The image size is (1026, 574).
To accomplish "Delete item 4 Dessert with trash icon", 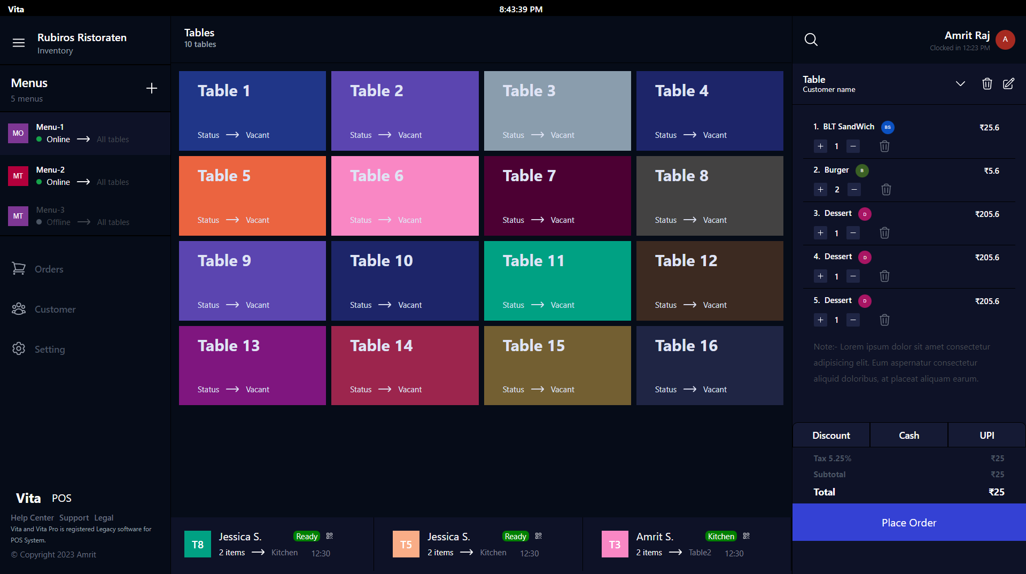I will [884, 276].
